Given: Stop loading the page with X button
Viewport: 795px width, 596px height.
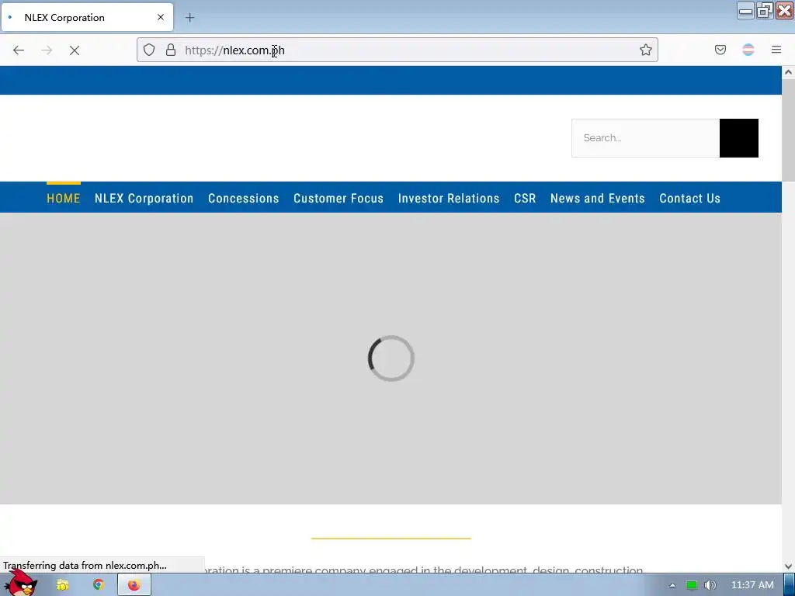Looking at the screenshot, I should pos(74,50).
